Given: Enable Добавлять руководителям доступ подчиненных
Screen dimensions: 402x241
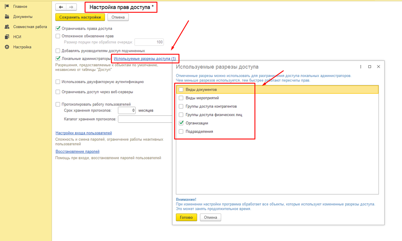Looking at the screenshot, I should click(58, 51).
